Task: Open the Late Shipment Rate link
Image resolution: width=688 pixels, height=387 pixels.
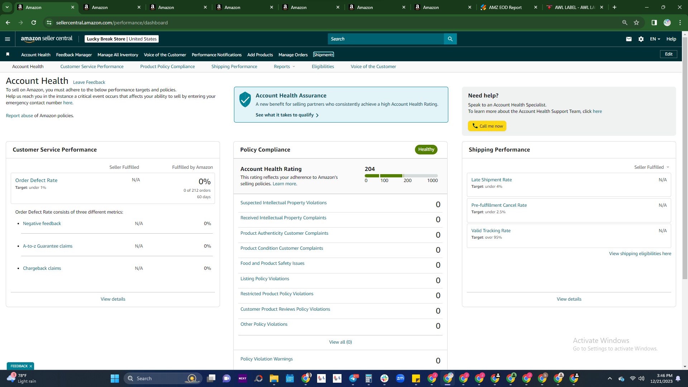Action: point(491,180)
